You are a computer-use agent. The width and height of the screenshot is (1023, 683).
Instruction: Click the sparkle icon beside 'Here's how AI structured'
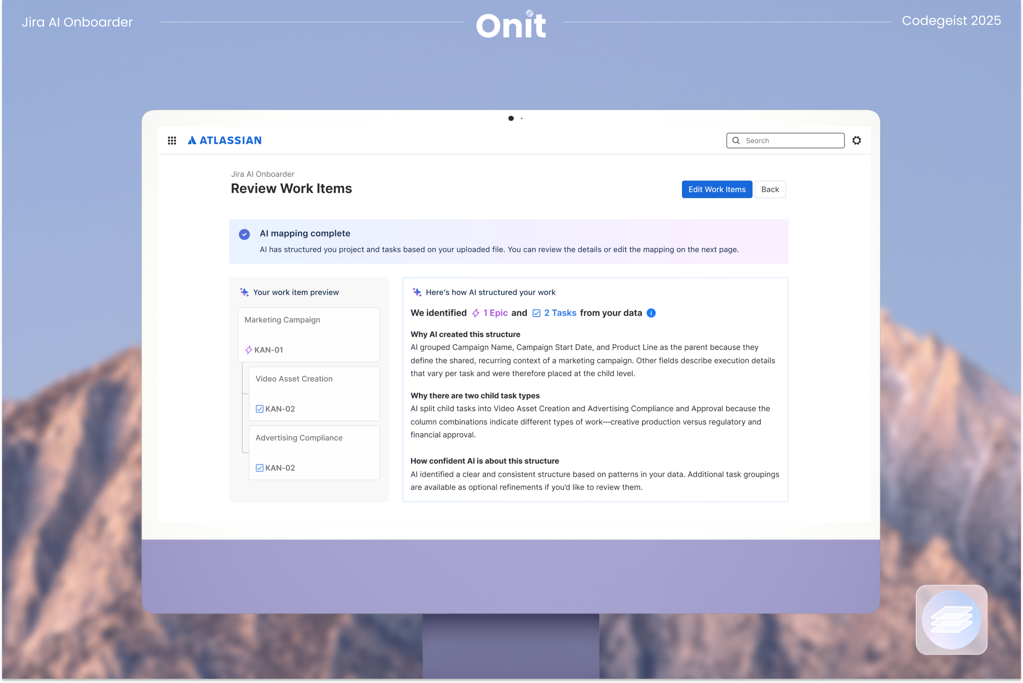coord(417,292)
